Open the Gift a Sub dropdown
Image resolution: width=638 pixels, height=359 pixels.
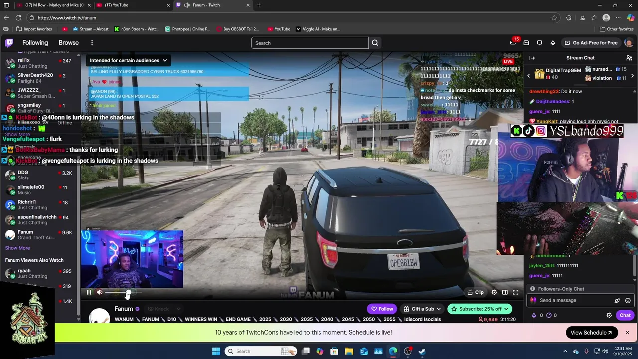(x=422, y=309)
